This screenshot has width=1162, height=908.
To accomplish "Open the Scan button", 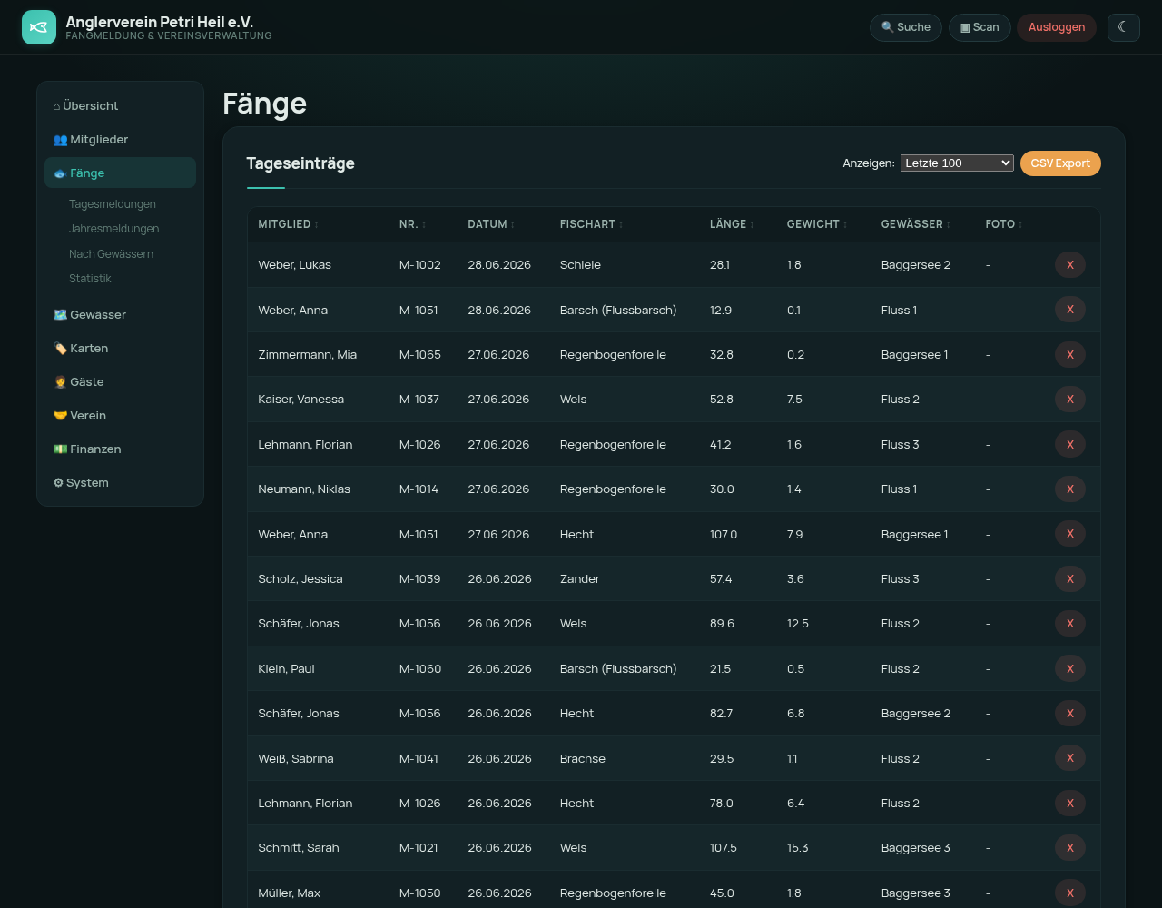I will 980,27.
